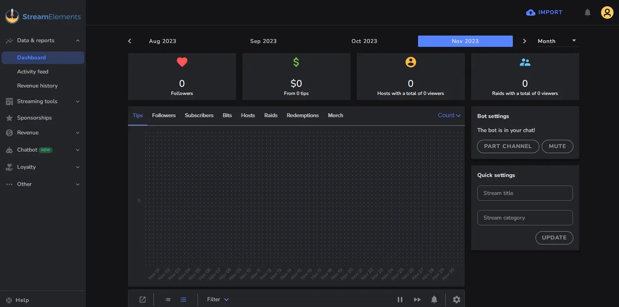The width and height of the screenshot is (619, 307).
Task: Click the red heart Followers icon
Action: click(x=182, y=62)
